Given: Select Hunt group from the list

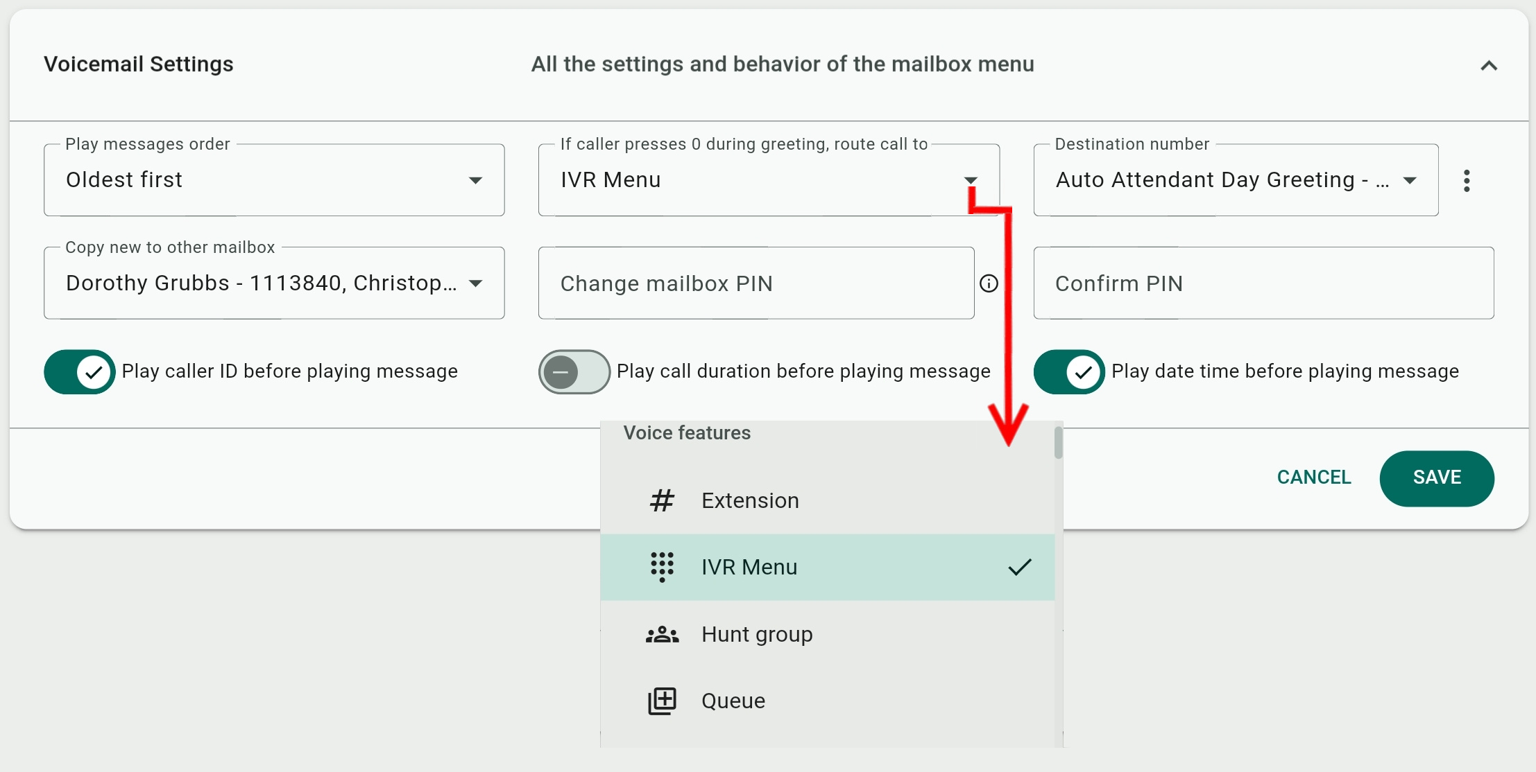Looking at the screenshot, I should coord(757,634).
